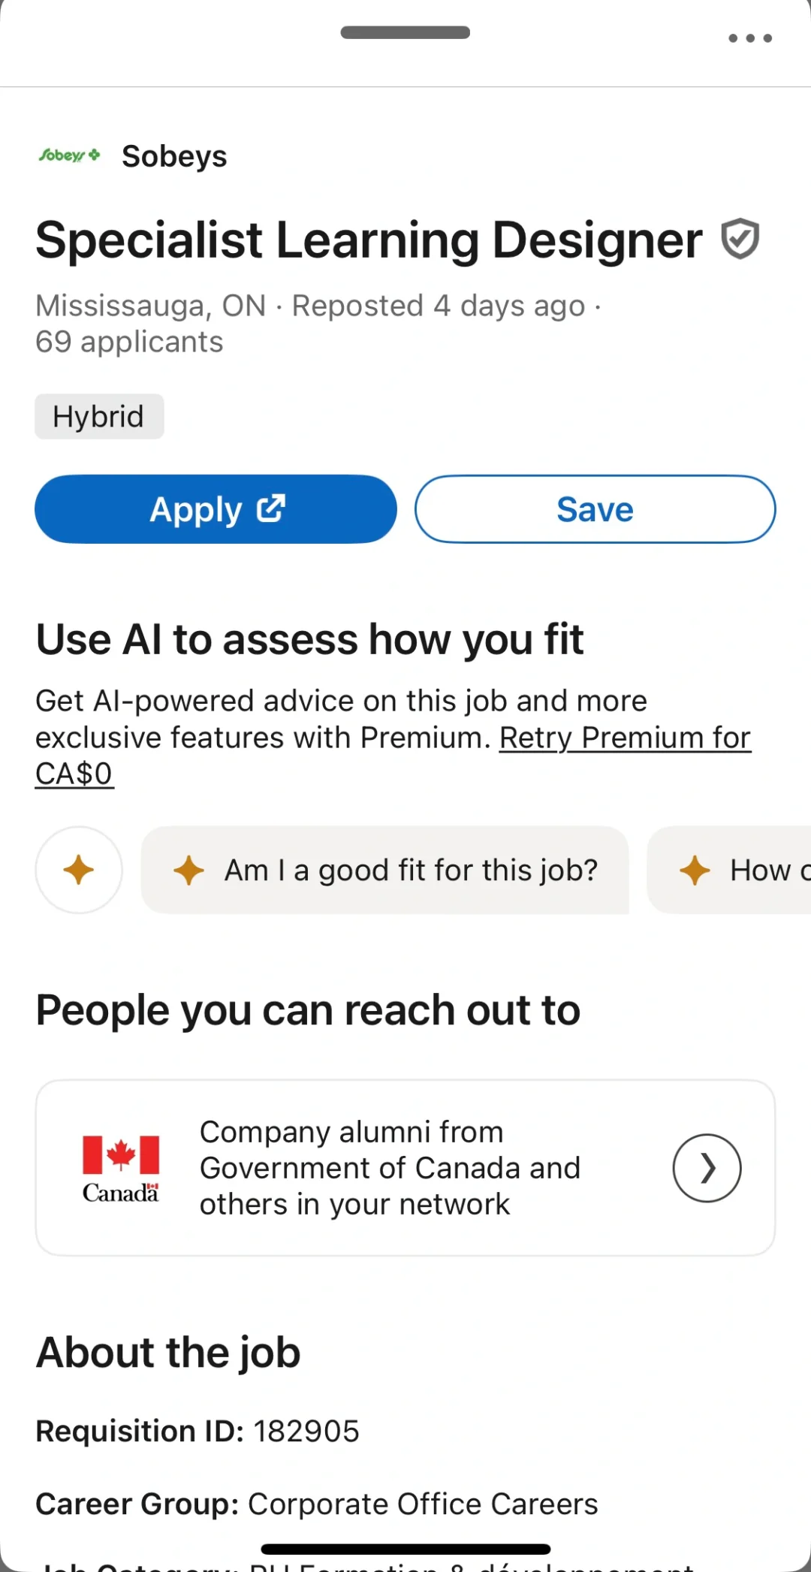Tap the home indicator bar at bottom
This screenshot has height=1572, width=811.
[405, 1549]
